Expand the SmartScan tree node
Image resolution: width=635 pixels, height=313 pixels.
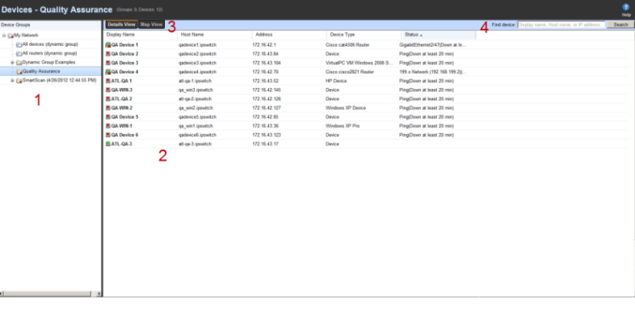tap(12, 81)
